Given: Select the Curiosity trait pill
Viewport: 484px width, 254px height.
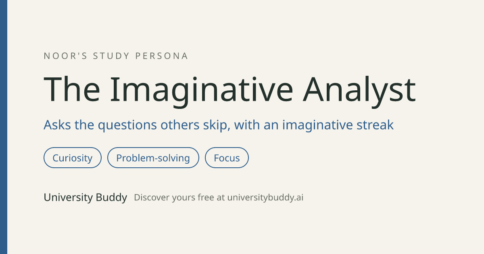Looking at the screenshot, I should (73, 158).
